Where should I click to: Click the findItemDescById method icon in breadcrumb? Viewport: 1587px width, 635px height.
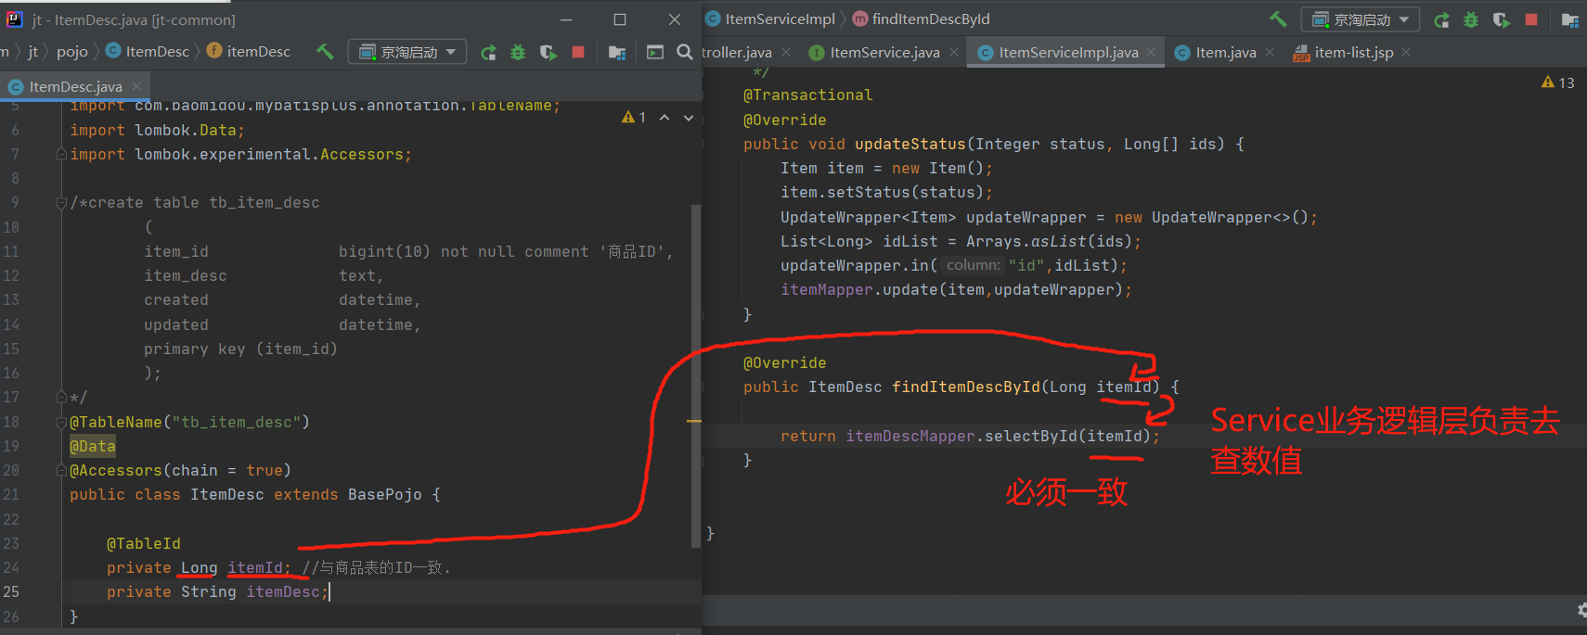point(860,19)
